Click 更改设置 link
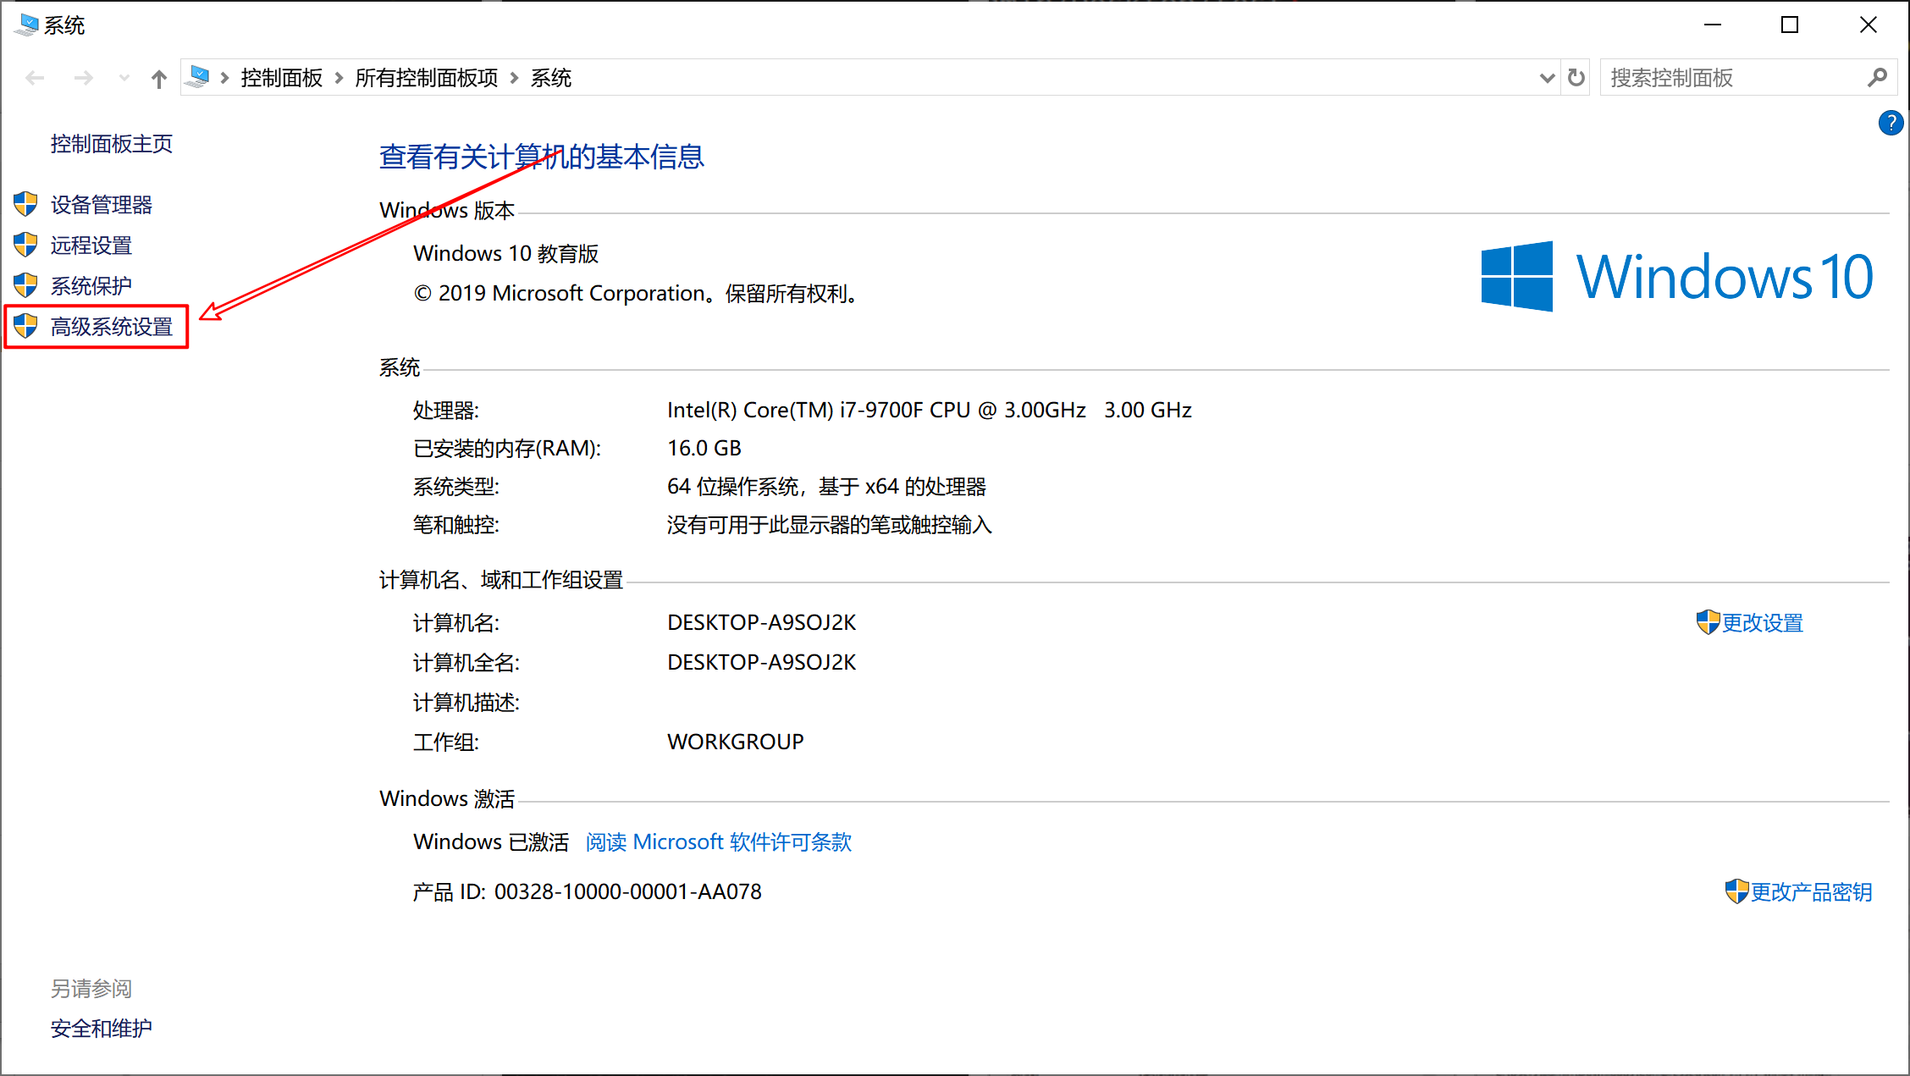1910x1076 pixels. 1763,623
